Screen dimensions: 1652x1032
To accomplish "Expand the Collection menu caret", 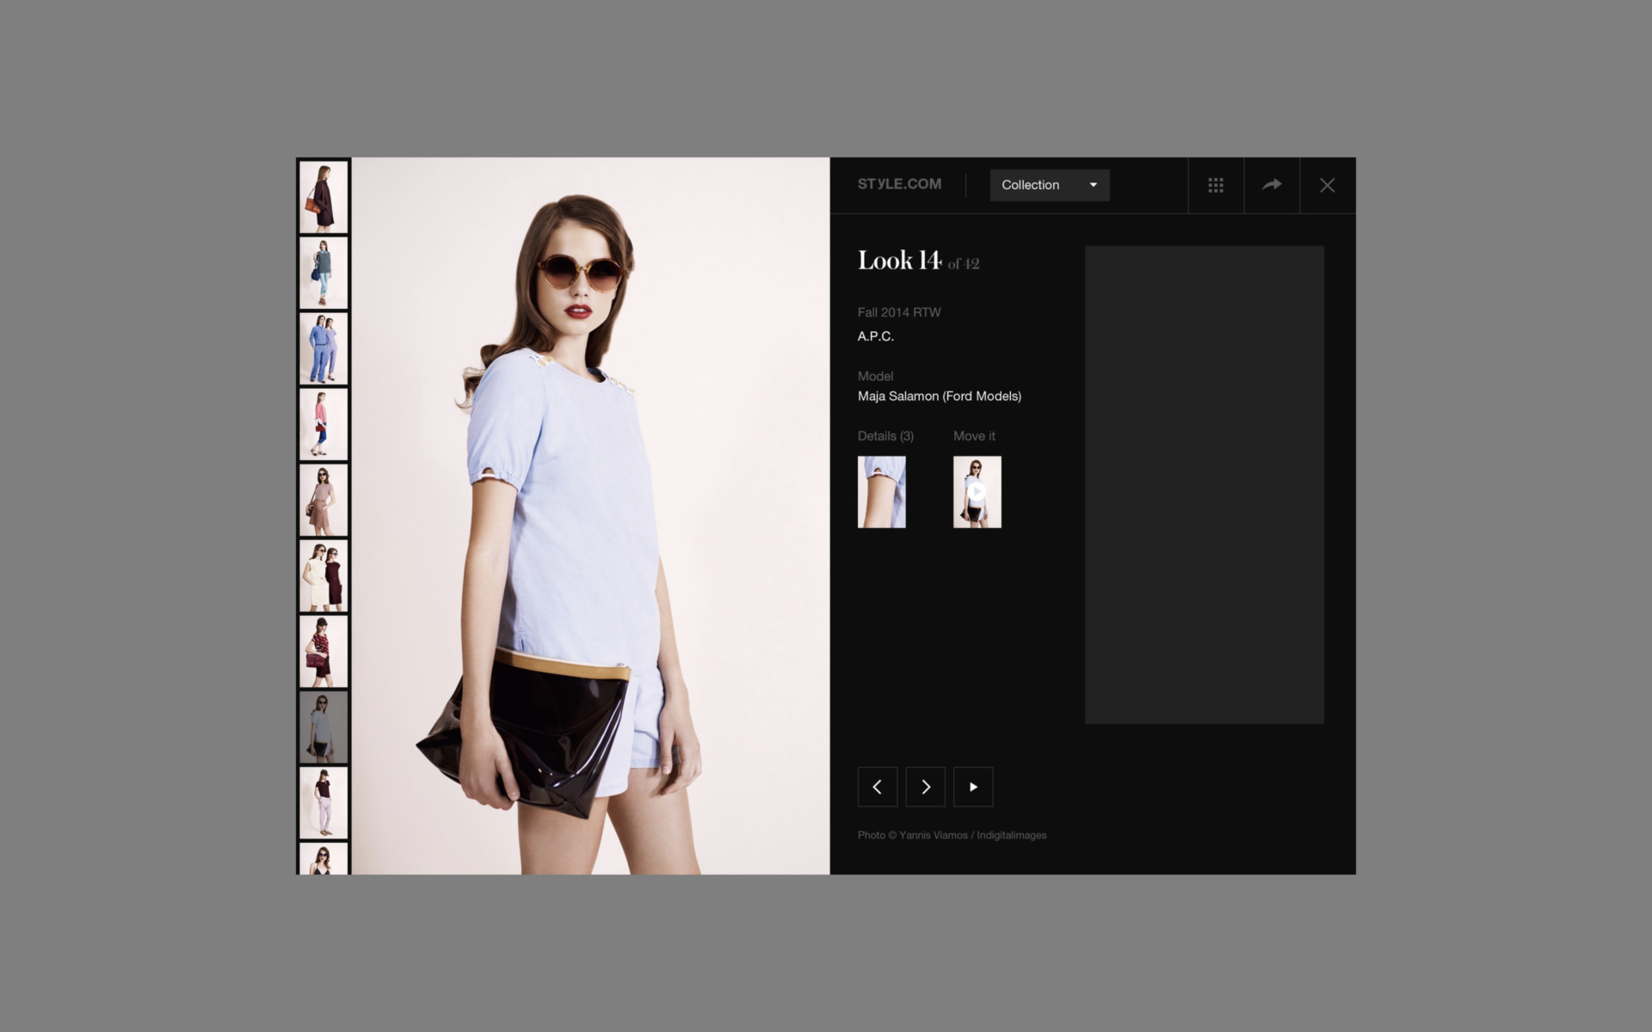I will [x=1093, y=185].
